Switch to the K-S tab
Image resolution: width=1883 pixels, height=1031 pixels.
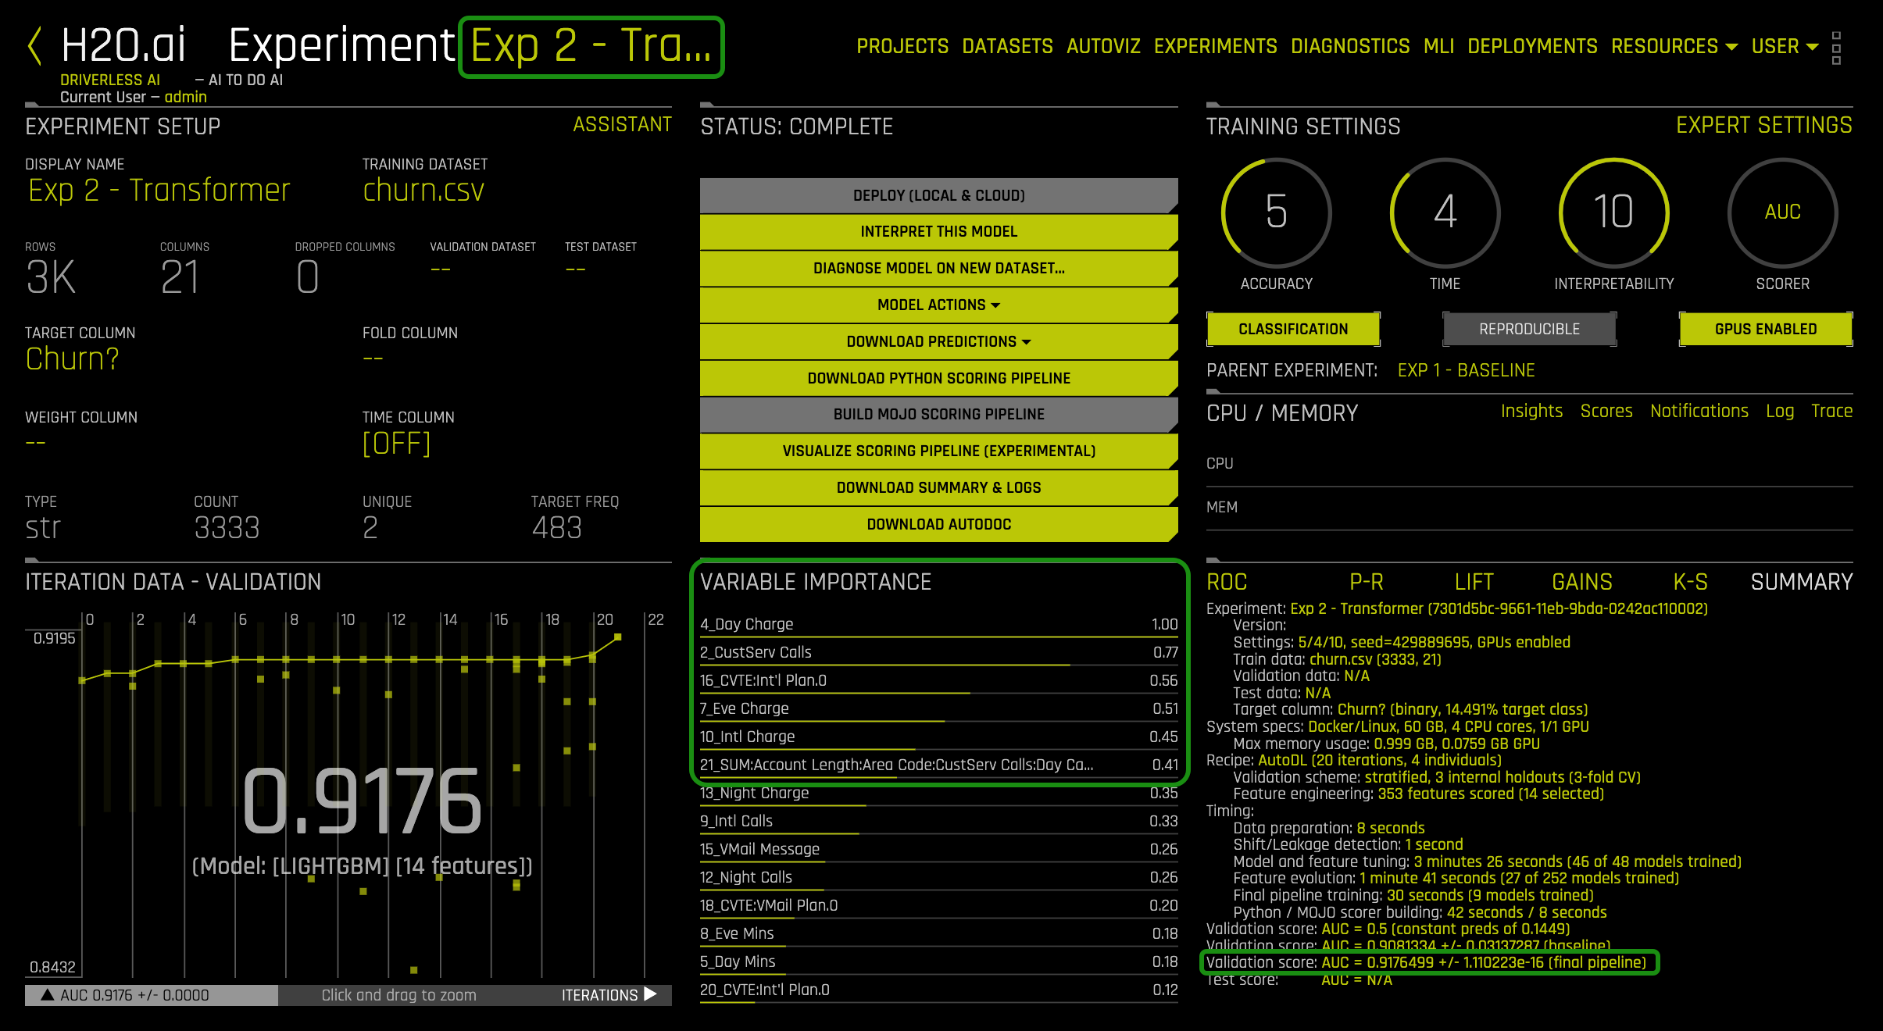[x=1690, y=582]
